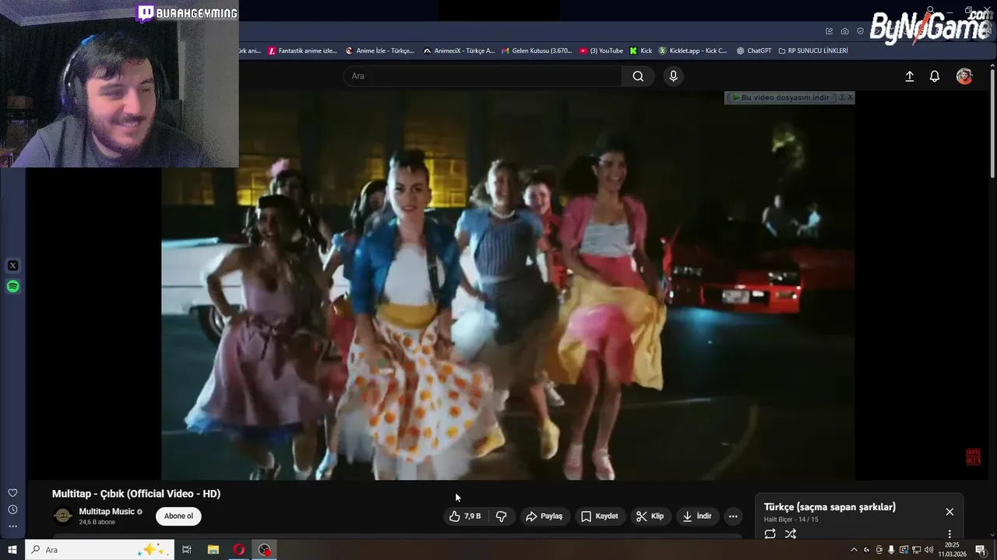Download the video with İndir button

[x=697, y=516]
